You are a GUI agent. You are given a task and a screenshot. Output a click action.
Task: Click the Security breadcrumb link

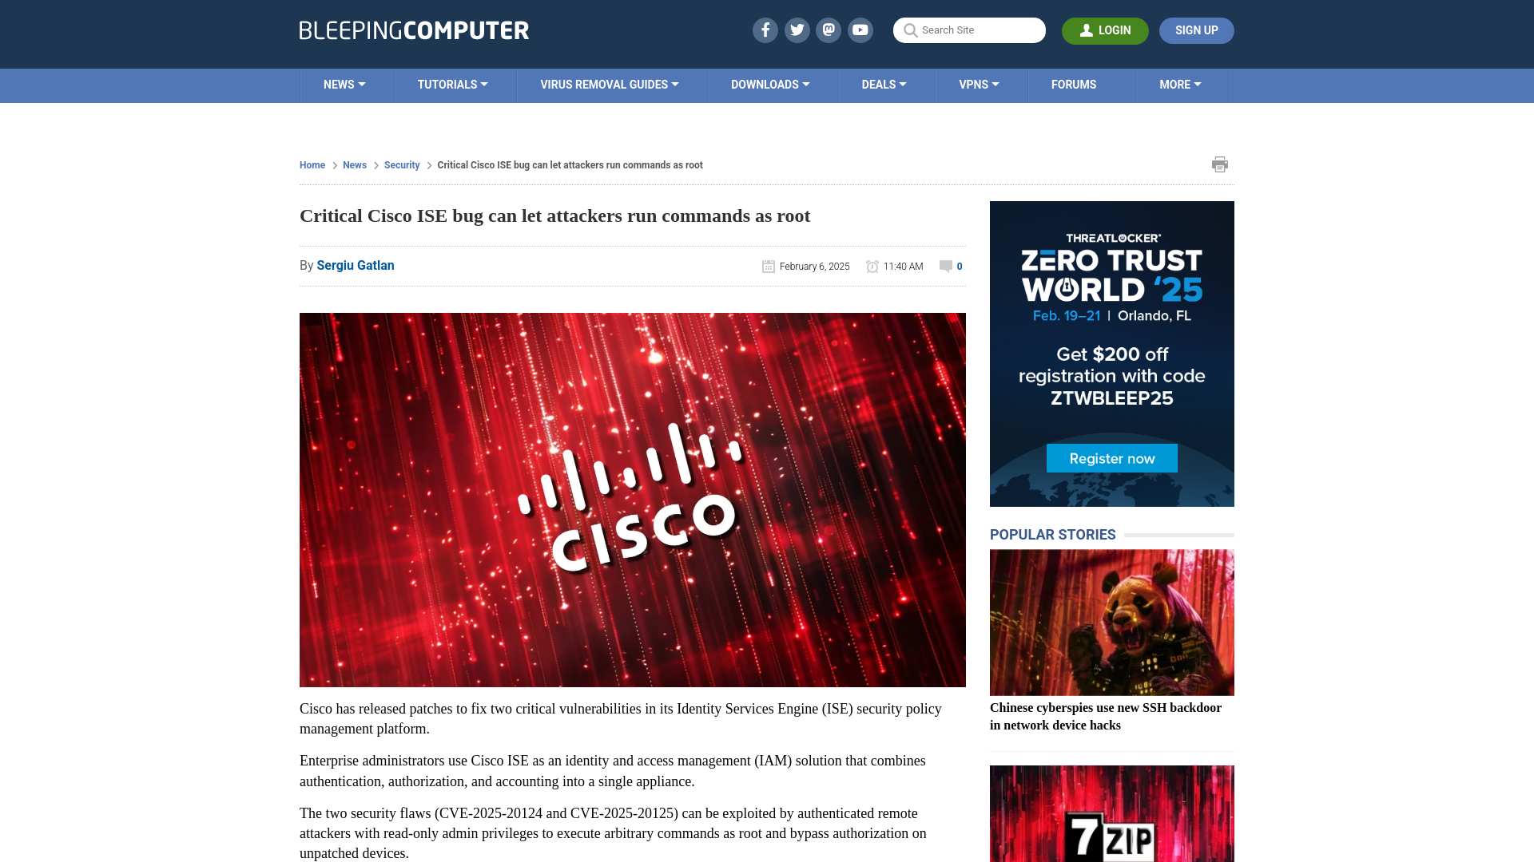pos(401,164)
